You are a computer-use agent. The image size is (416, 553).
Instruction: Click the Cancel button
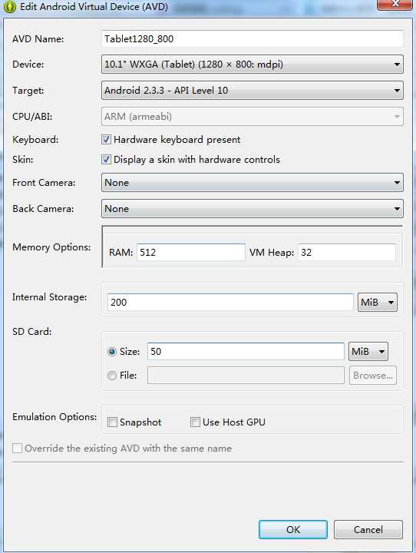pyautogui.click(x=368, y=529)
